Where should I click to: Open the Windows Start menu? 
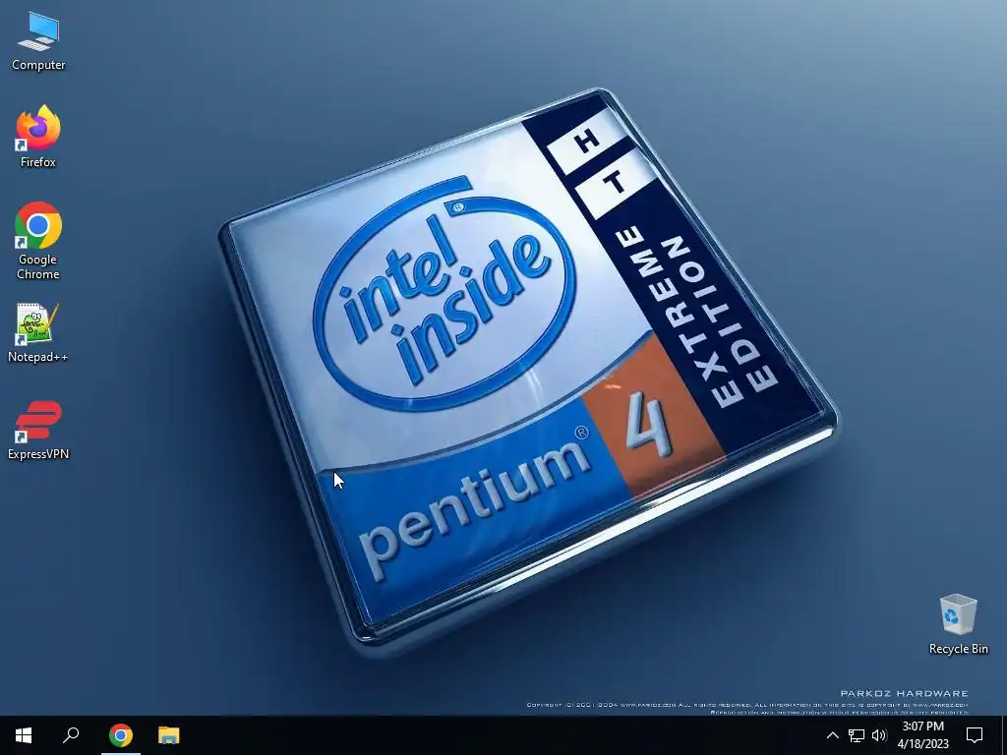[x=24, y=735]
